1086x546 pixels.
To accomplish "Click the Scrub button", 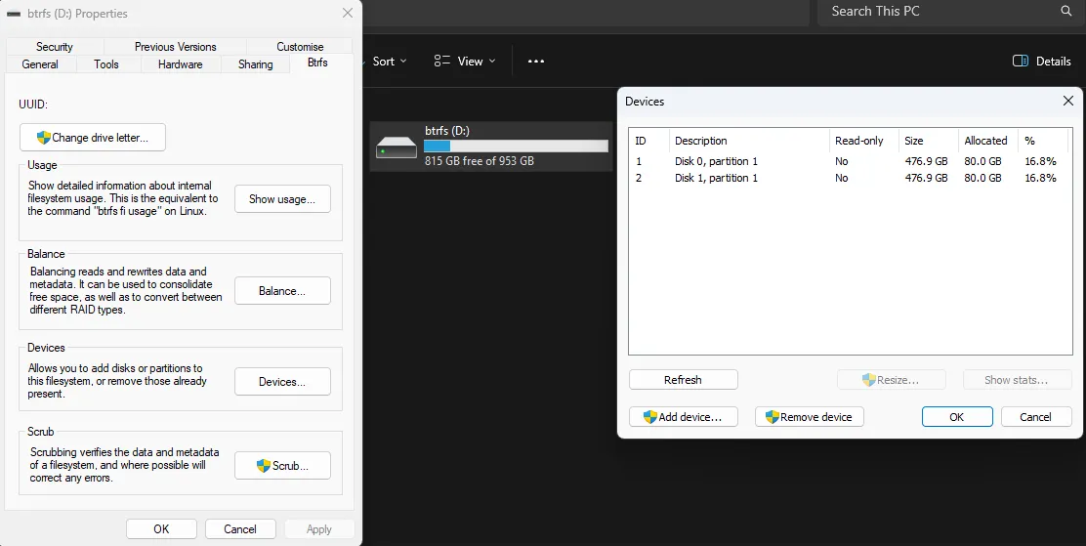I will pyautogui.click(x=282, y=466).
